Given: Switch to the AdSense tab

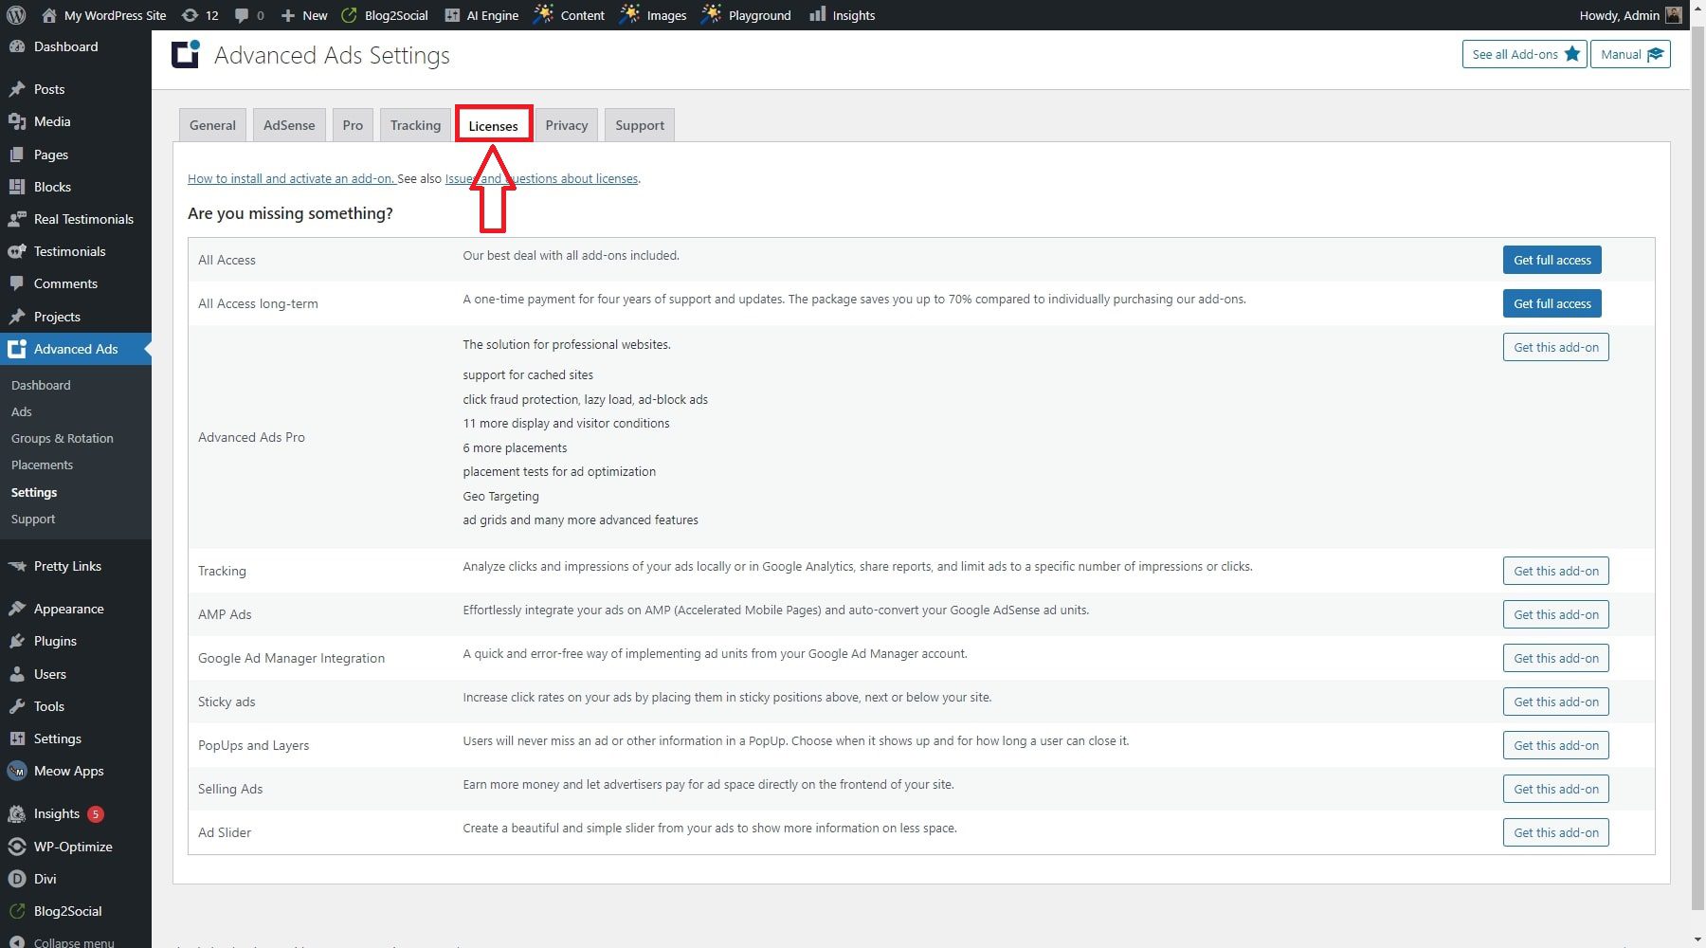Looking at the screenshot, I should tap(289, 124).
